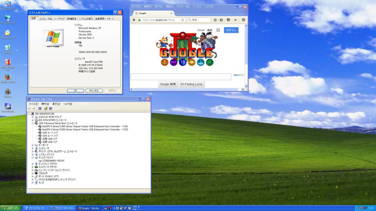Expand the ディスプレイ アダプタ node

coord(33,164)
